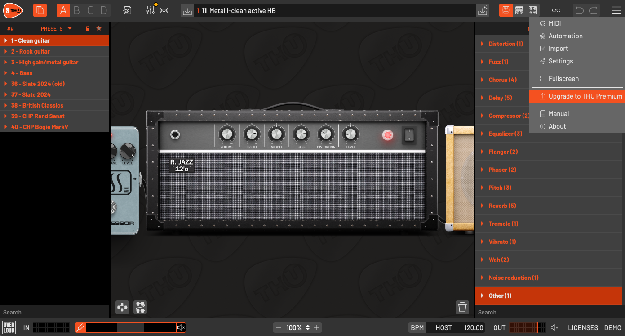Image resolution: width=625 pixels, height=336 pixels.
Task: Open the mixer sliders icon
Action: click(151, 10)
